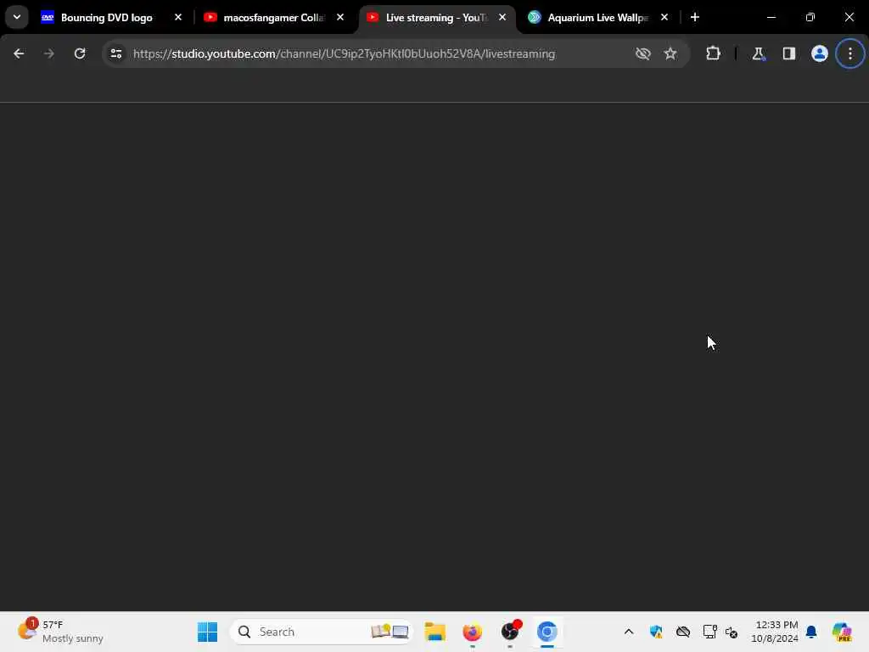The height and width of the screenshot is (652, 869).
Task: Open Windows Security tray icon
Action: pos(656,632)
